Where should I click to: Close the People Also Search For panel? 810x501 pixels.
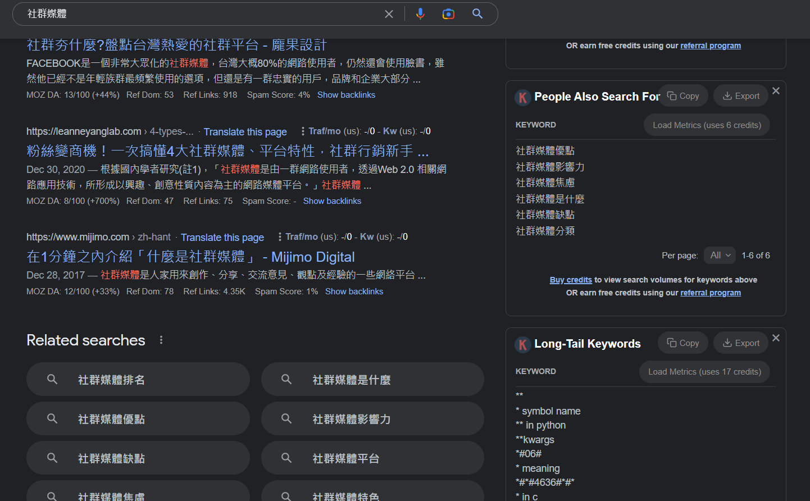[x=776, y=91]
